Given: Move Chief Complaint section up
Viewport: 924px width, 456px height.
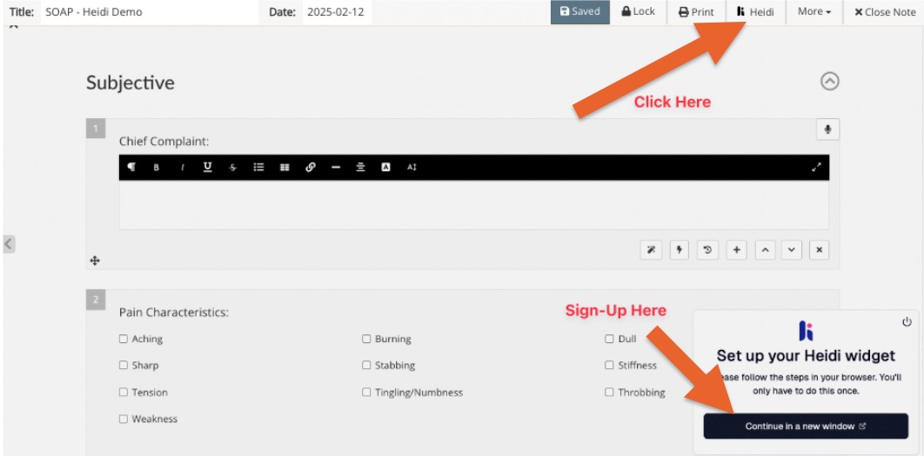Looking at the screenshot, I should click(765, 250).
